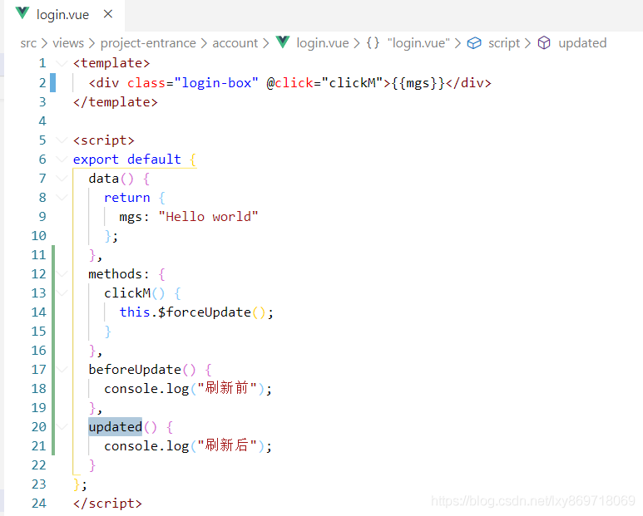643x516 pixels.
Task: Collapse the script block on line 5
Action: point(62,140)
